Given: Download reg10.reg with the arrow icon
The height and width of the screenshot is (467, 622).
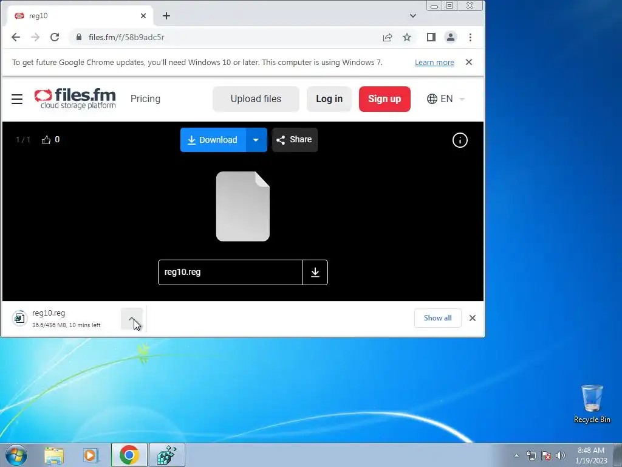Looking at the screenshot, I should (x=315, y=272).
